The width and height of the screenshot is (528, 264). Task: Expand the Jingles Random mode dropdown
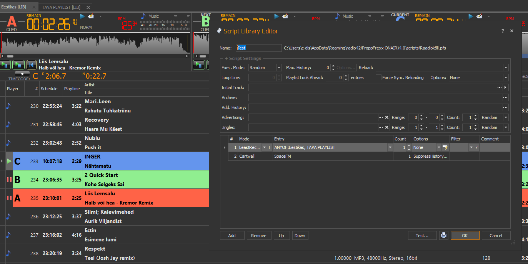coord(505,127)
